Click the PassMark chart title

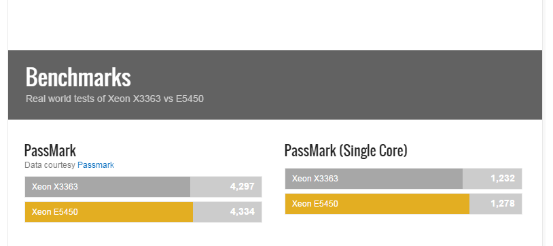point(50,150)
